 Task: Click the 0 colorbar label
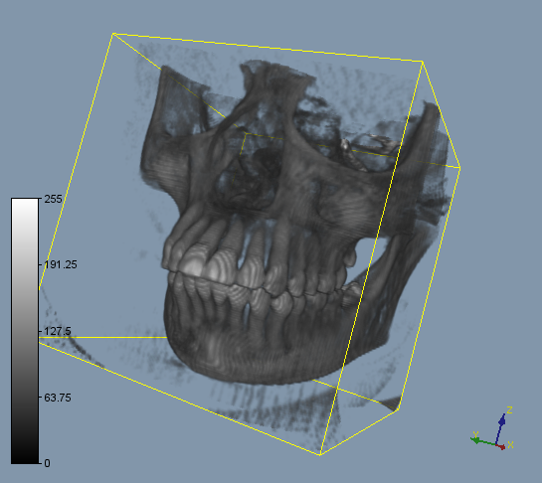click(x=48, y=463)
